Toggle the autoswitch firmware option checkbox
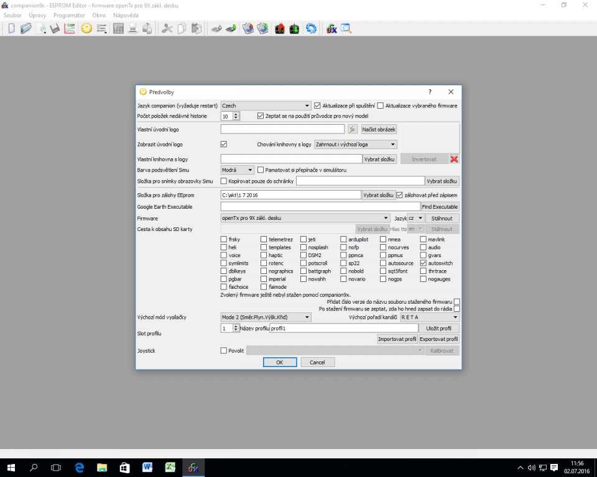597x477 pixels. [x=423, y=263]
